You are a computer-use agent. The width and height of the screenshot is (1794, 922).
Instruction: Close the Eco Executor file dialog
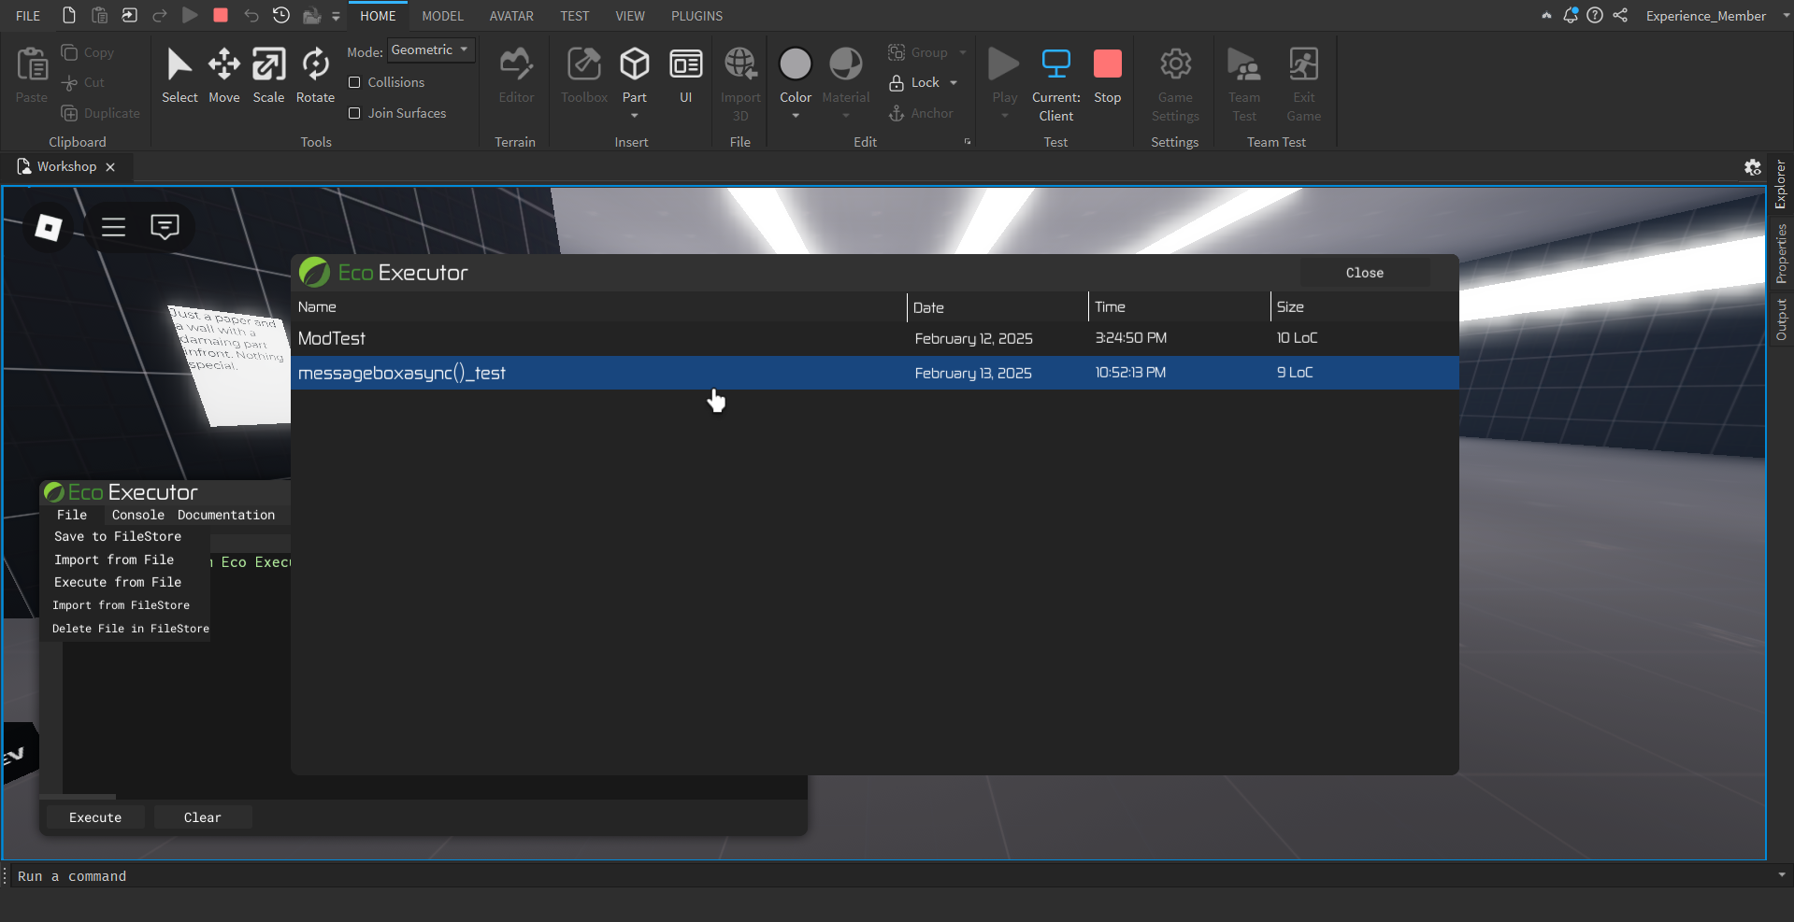click(x=1364, y=273)
